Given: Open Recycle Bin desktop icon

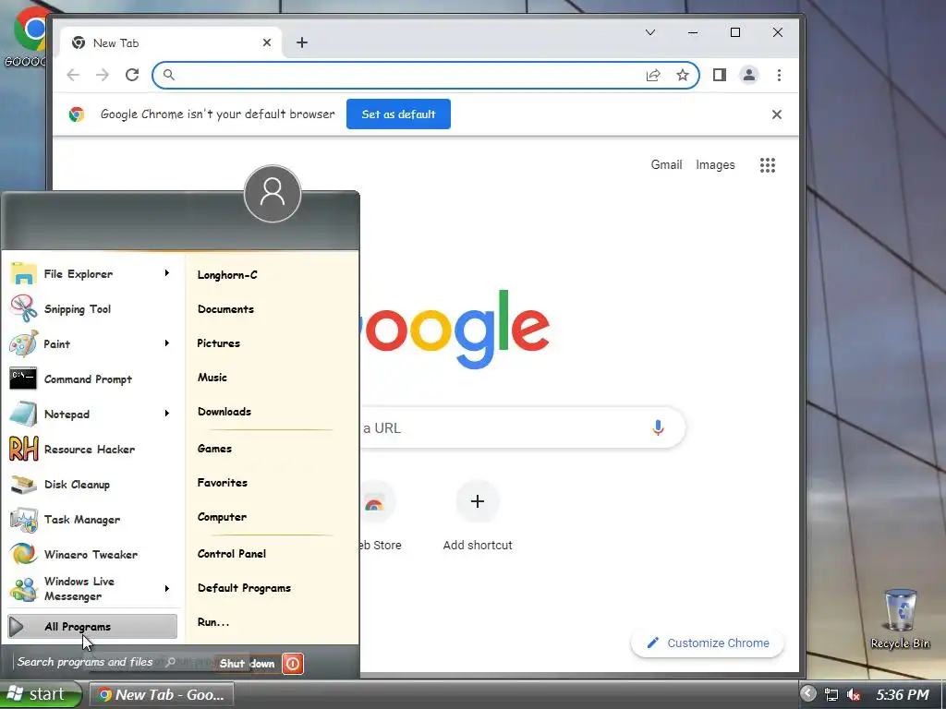Looking at the screenshot, I should [900, 619].
